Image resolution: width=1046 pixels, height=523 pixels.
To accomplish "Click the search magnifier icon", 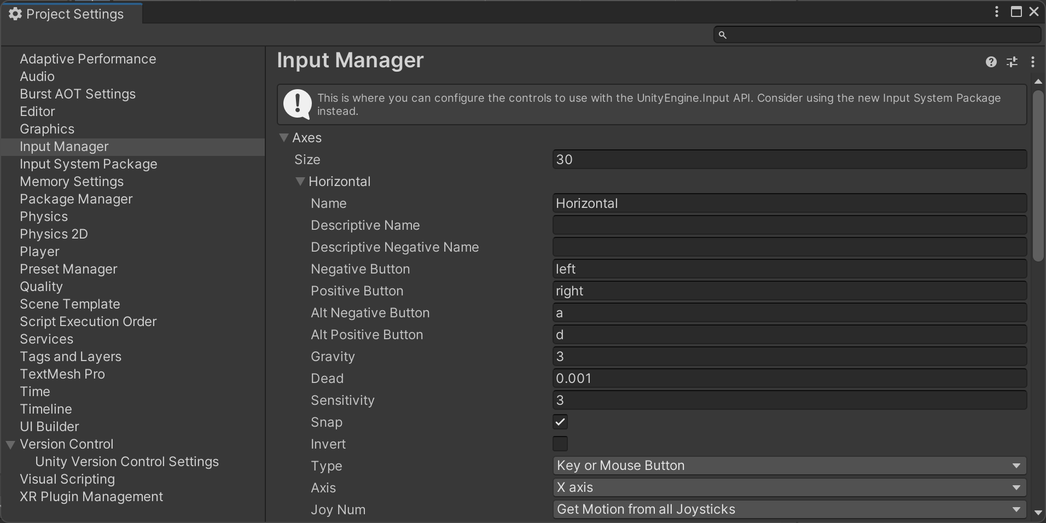I will 722,35.
